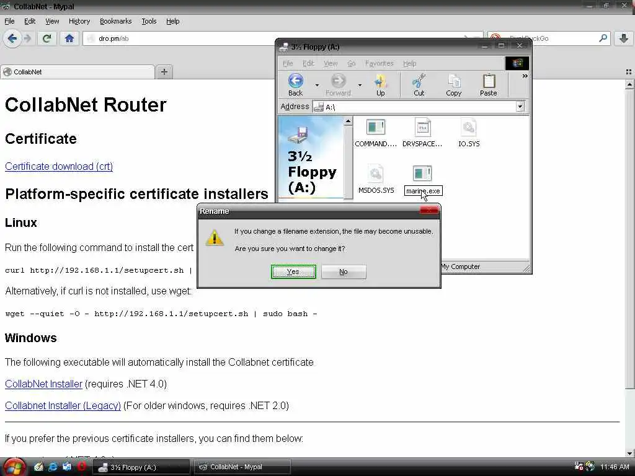Open the Mypal browser File menu
The width and height of the screenshot is (635, 476).
point(9,21)
